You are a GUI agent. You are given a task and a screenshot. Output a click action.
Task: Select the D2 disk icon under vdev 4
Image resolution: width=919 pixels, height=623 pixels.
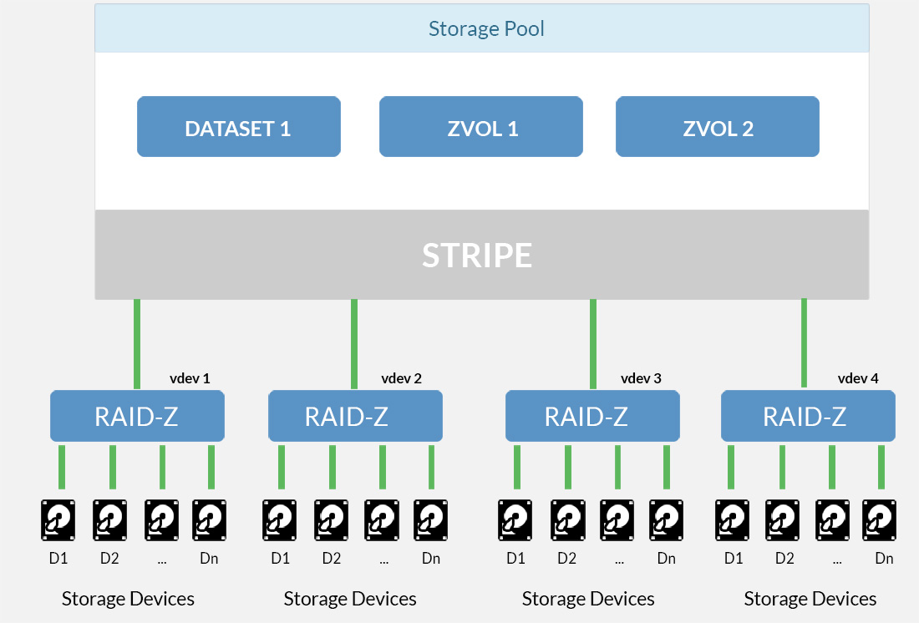coord(783,520)
